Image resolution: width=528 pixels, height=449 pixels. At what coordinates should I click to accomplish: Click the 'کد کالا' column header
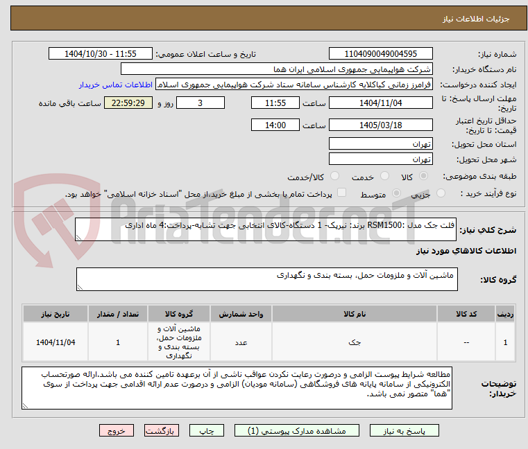[x=466, y=314]
